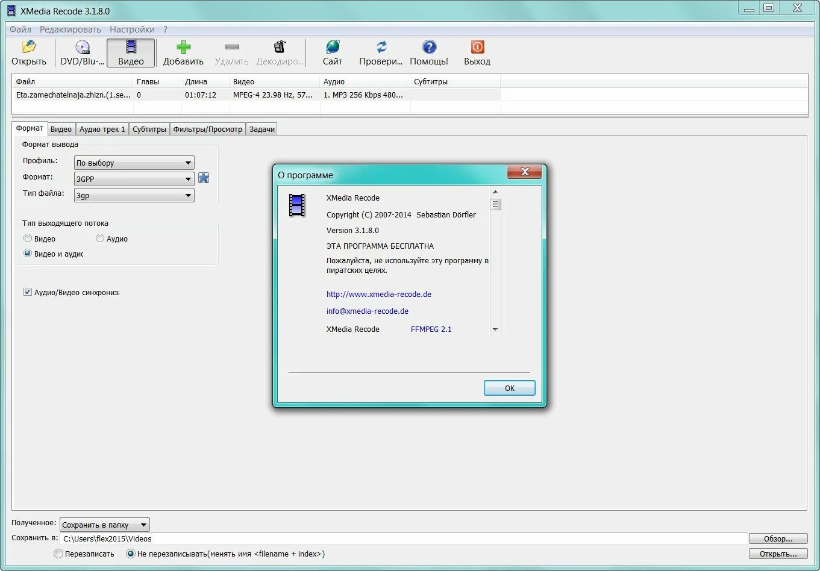Screen dimensions: 820x571
Task: Click the Видео column header in file list
Action: 275,81
